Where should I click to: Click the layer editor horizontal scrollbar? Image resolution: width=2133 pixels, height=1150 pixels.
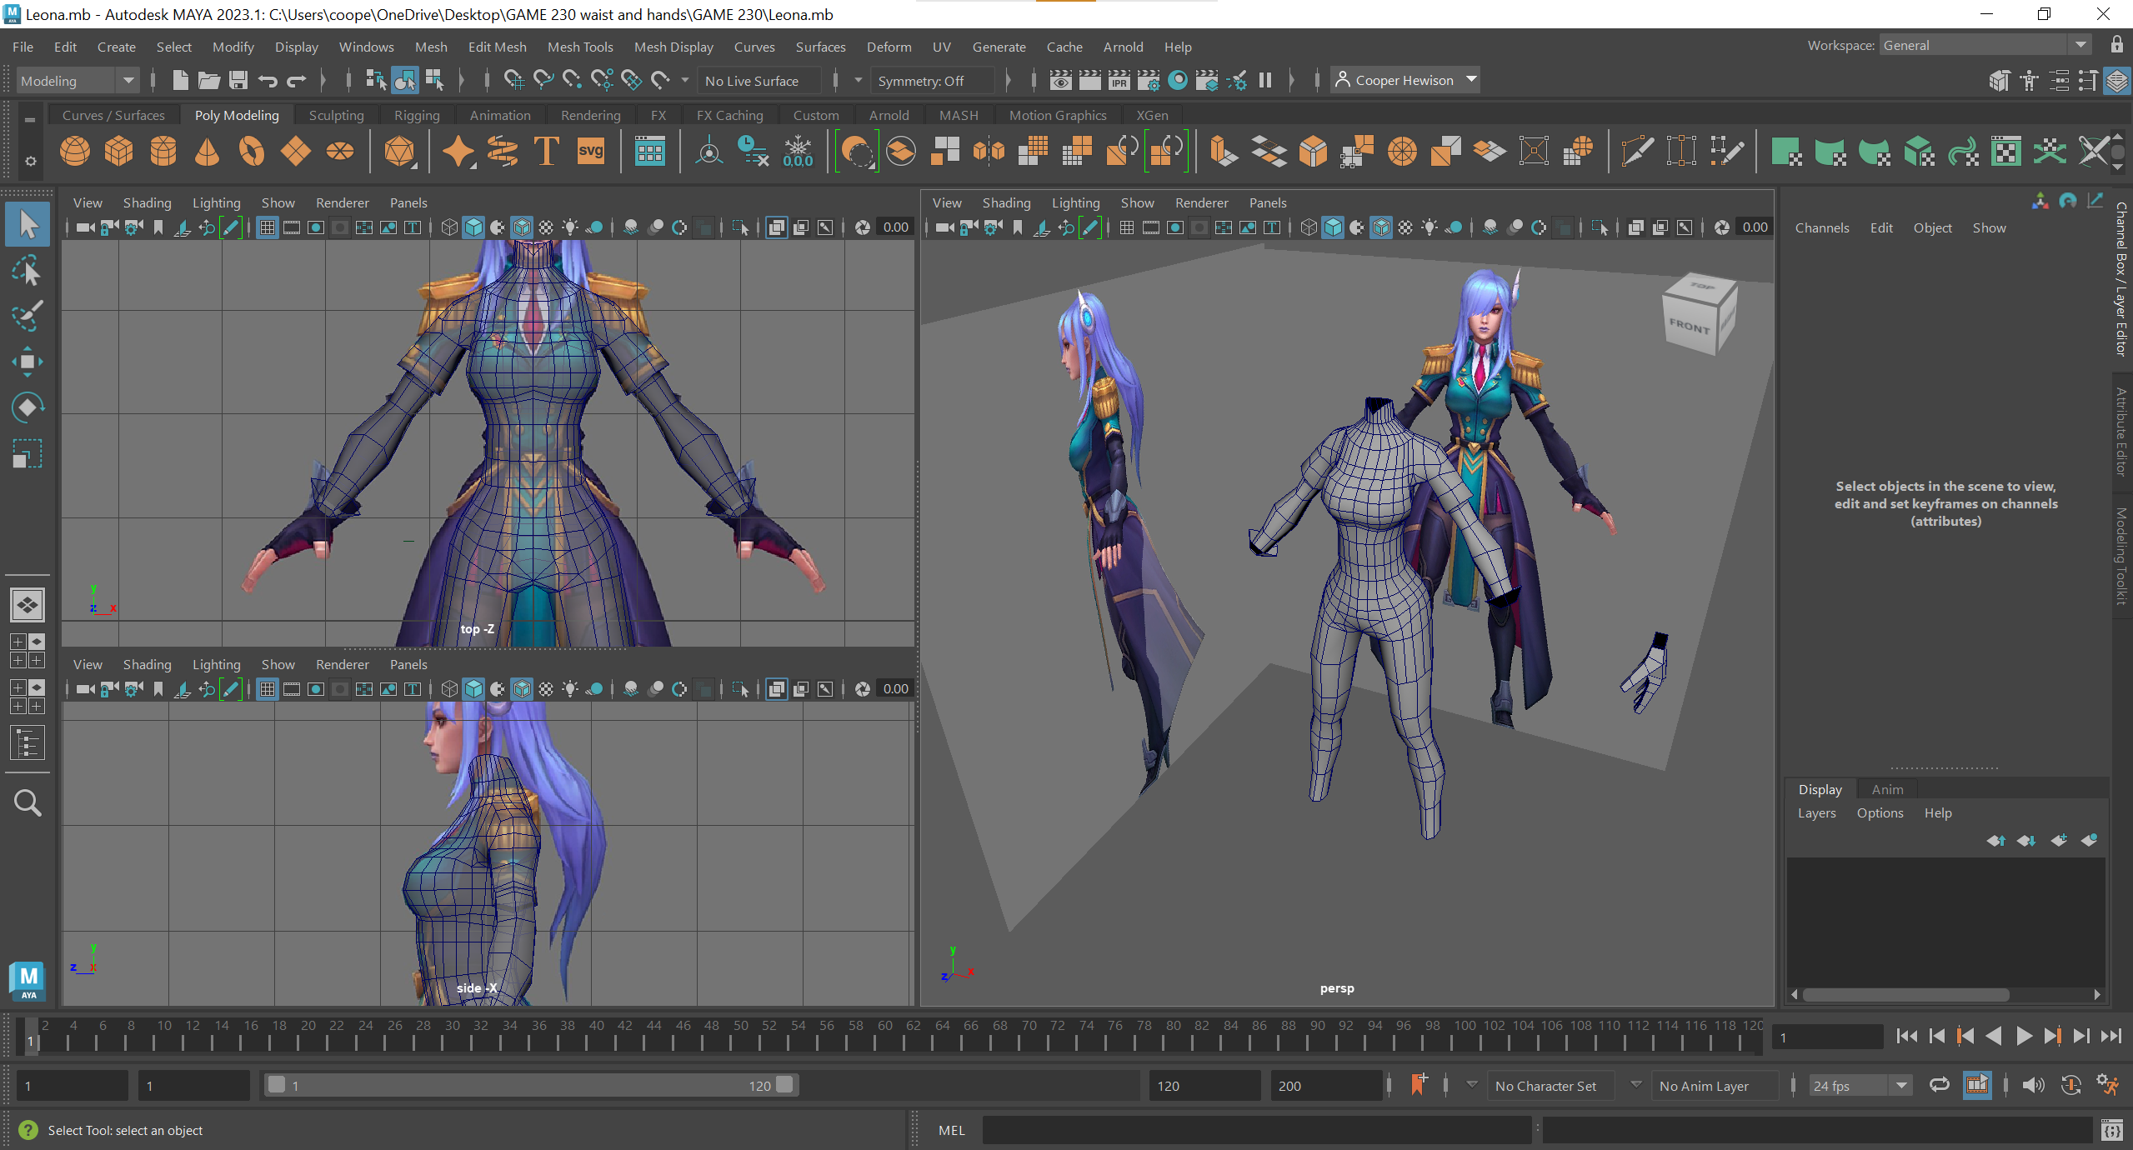click(1905, 994)
